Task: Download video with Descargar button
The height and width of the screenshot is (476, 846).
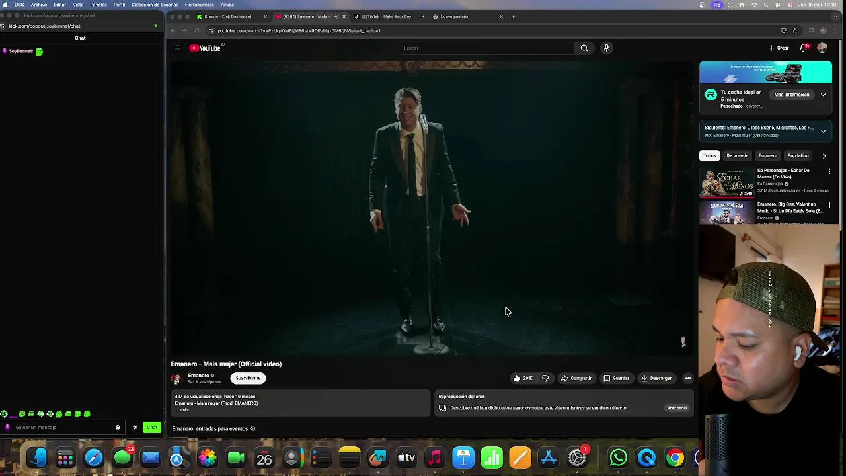Action: [656, 378]
